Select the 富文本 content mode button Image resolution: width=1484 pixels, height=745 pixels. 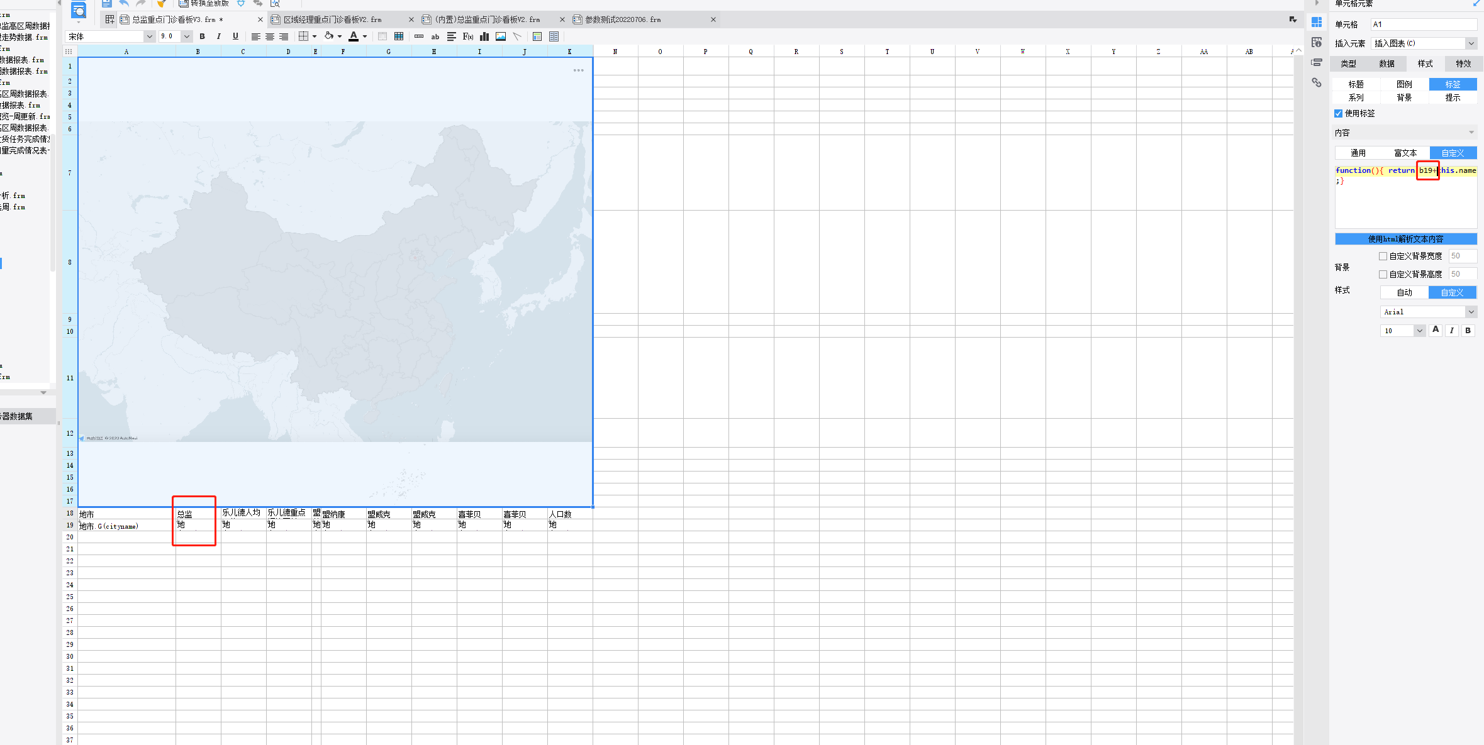click(1405, 153)
